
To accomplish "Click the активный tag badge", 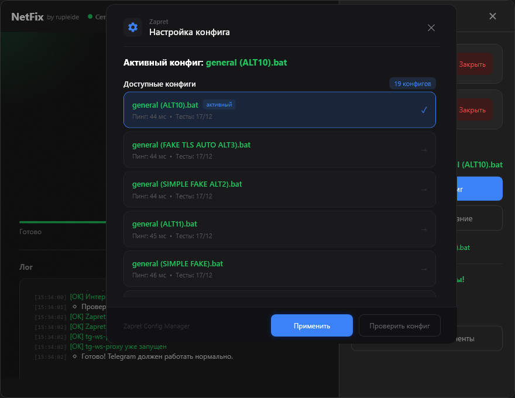I will (x=219, y=105).
